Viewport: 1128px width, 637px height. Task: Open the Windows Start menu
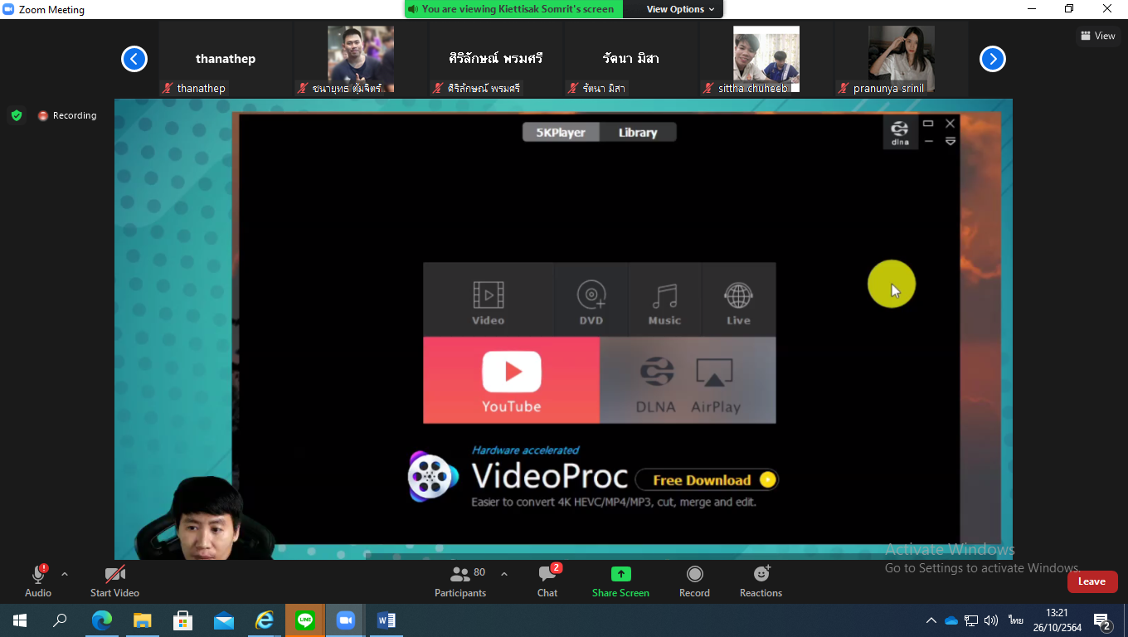[x=20, y=620]
